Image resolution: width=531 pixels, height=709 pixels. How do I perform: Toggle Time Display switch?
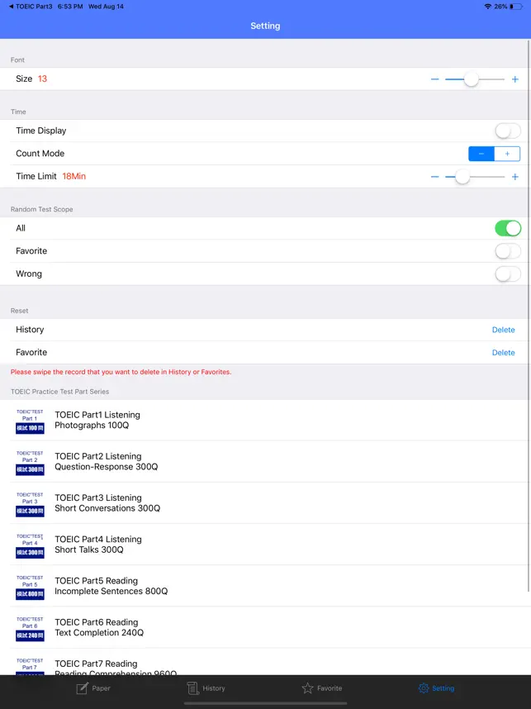[x=508, y=131]
